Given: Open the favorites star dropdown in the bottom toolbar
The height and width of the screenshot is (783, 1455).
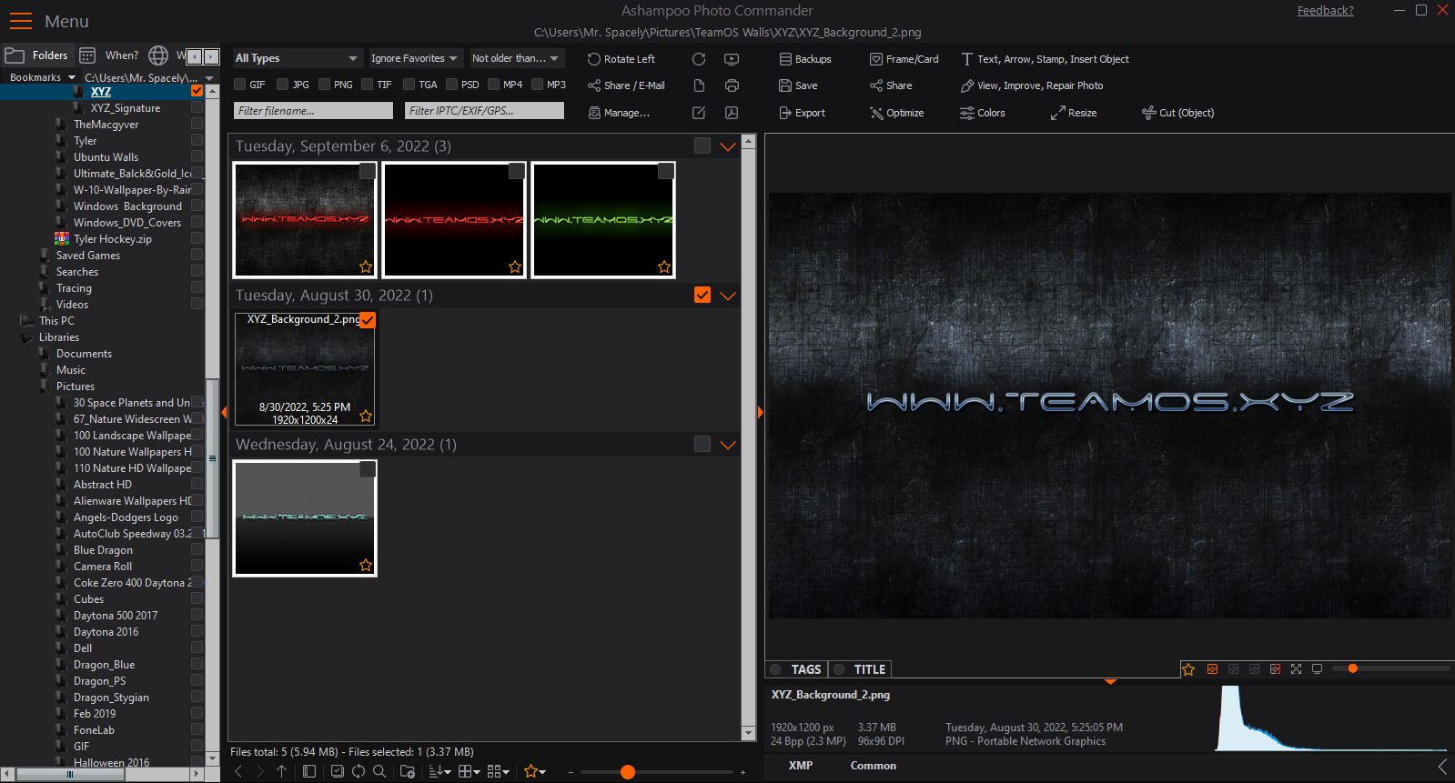Looking at the screenshot, I should [535, 771].
